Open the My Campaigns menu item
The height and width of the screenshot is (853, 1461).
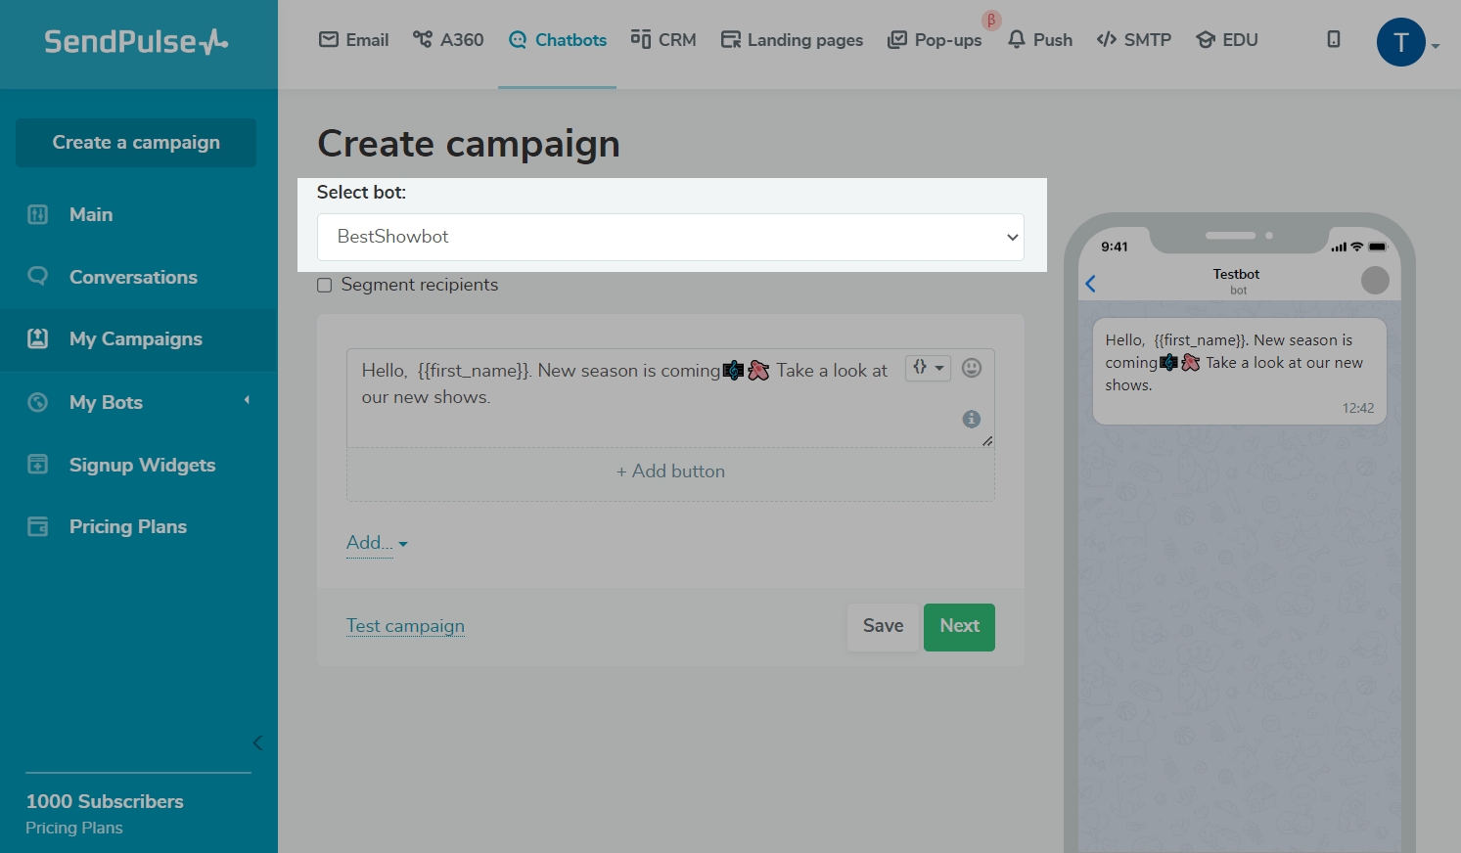pos(136,339)
